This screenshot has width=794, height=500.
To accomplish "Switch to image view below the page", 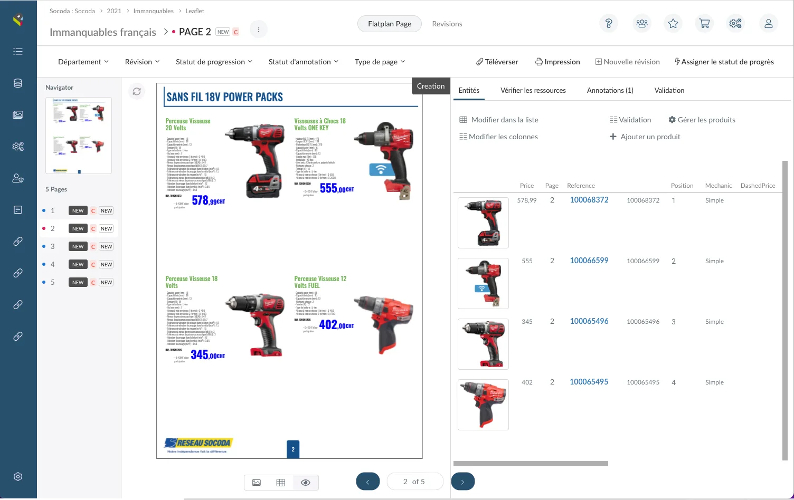I will point(257,483).
